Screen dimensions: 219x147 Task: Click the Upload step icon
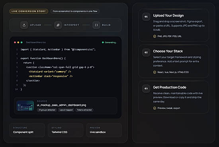click(x=24, y=25)
